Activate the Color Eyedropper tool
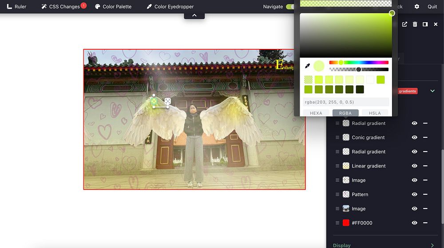 [170, 7]
